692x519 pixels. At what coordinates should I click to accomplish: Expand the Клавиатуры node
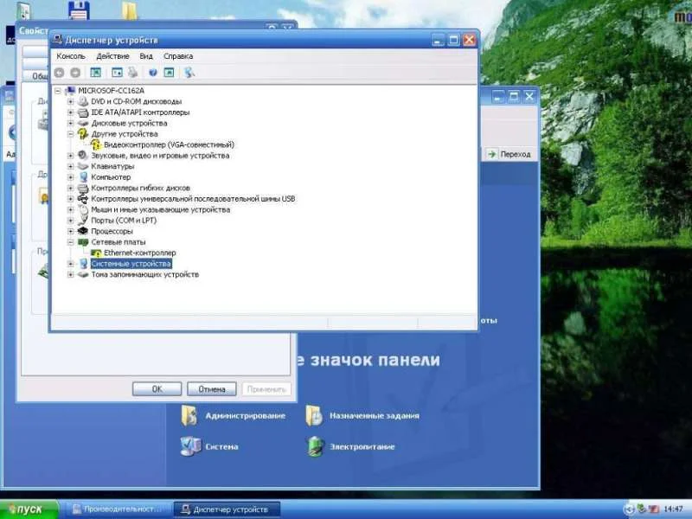coord(71,166)
